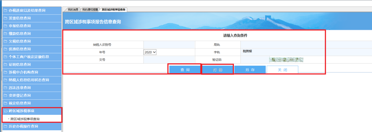
Task: Click the 纳税人识别号 label
Action: click(102, 44)
